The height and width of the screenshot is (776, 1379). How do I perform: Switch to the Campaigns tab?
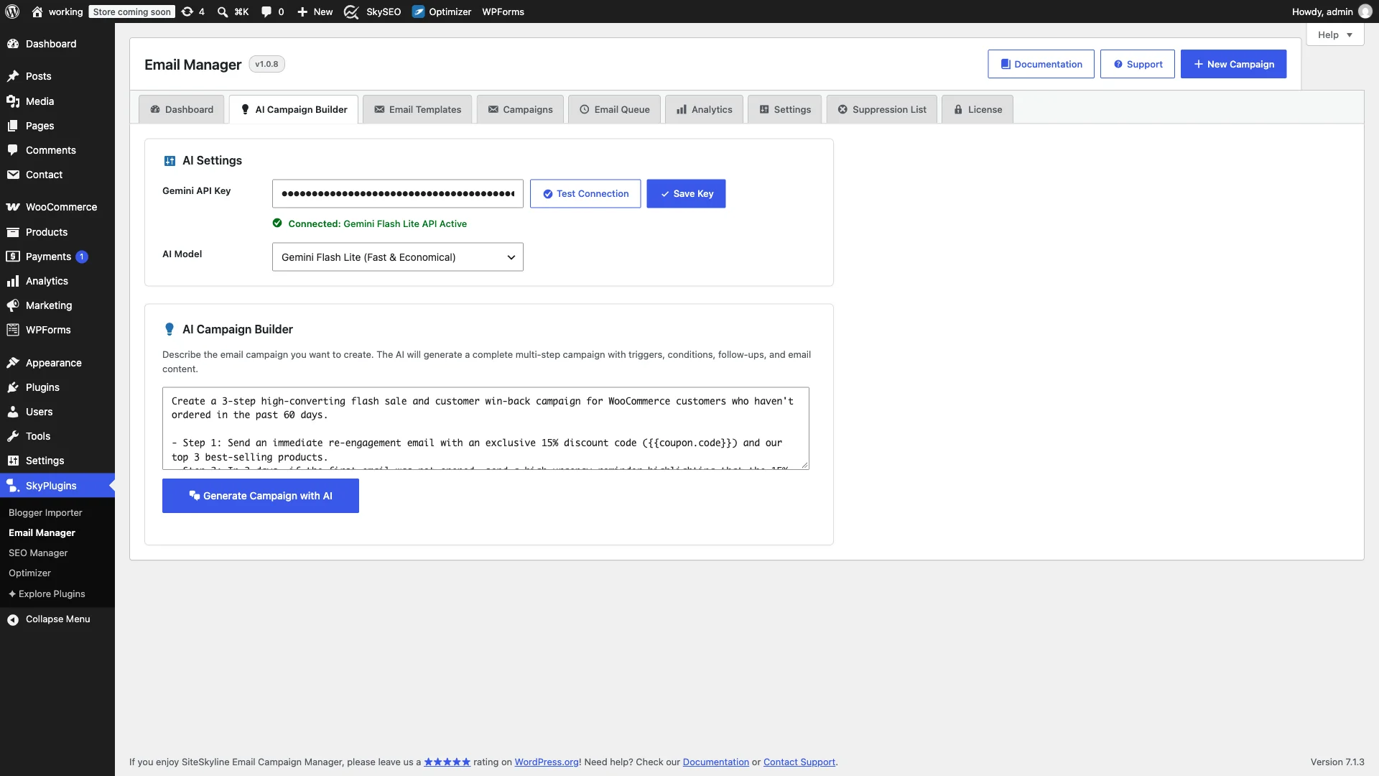520,109
